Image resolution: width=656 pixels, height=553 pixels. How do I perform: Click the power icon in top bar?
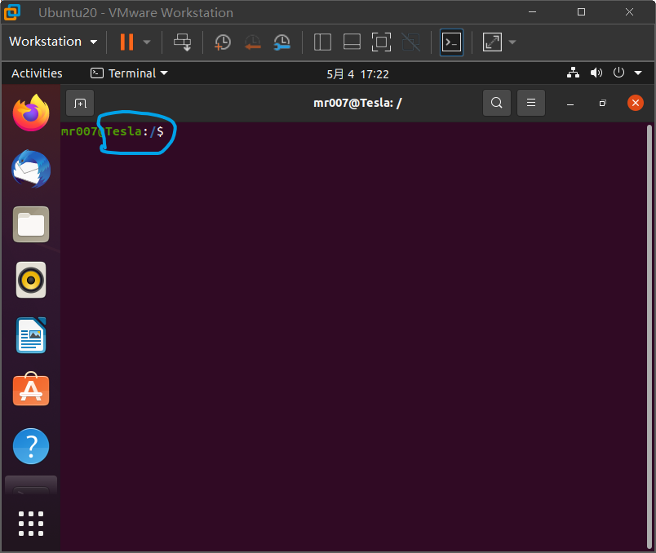click(618, 73)
